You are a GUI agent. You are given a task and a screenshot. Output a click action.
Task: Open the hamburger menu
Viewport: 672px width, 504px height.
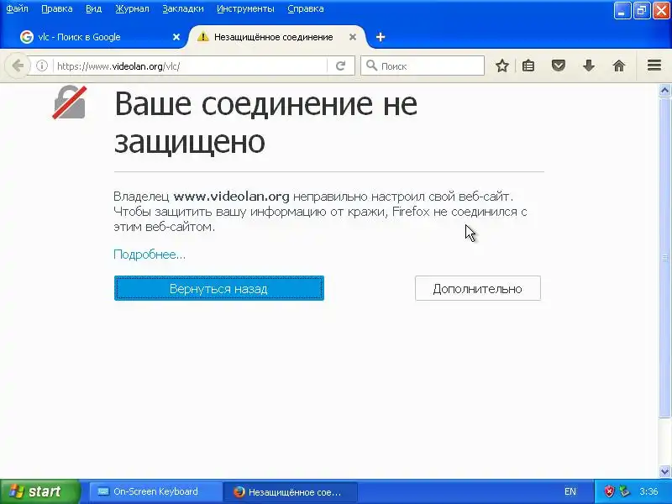[x=654, y=66]
